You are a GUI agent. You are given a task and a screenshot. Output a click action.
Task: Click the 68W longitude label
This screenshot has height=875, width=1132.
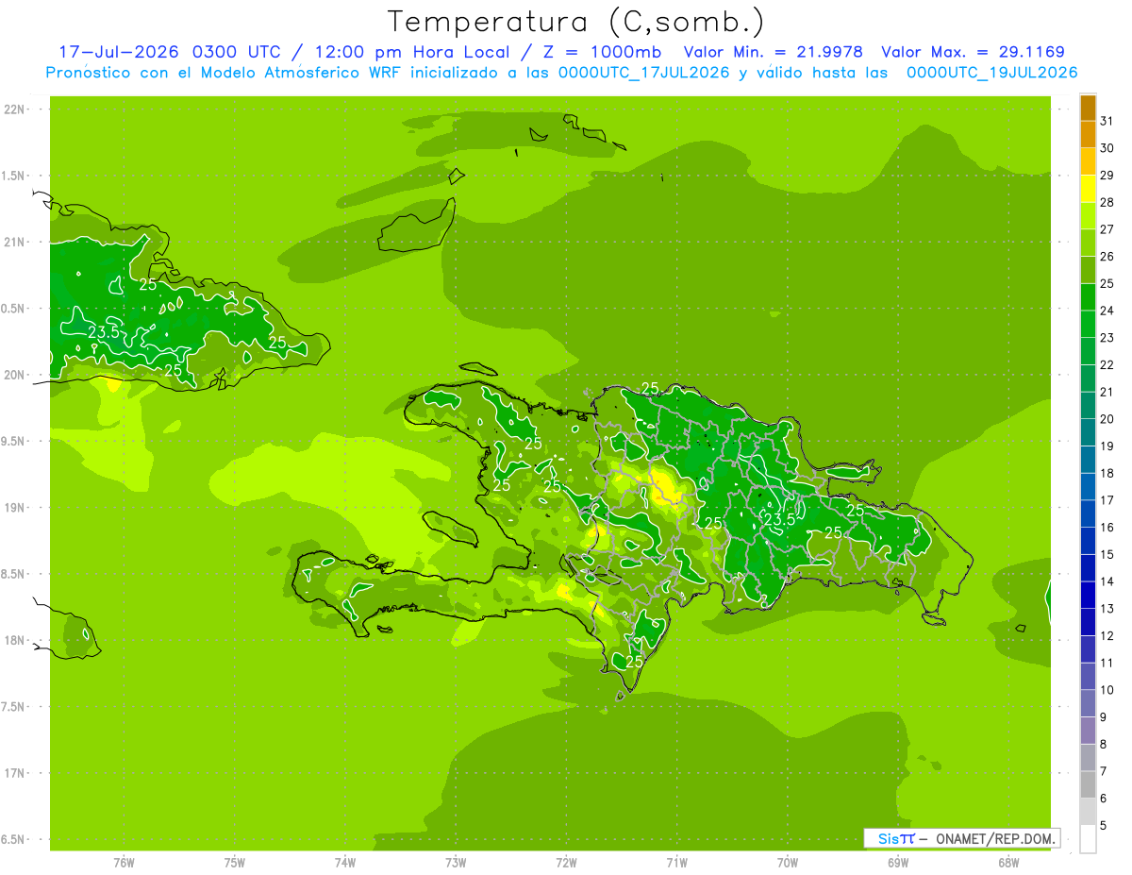coord(1008,863)
